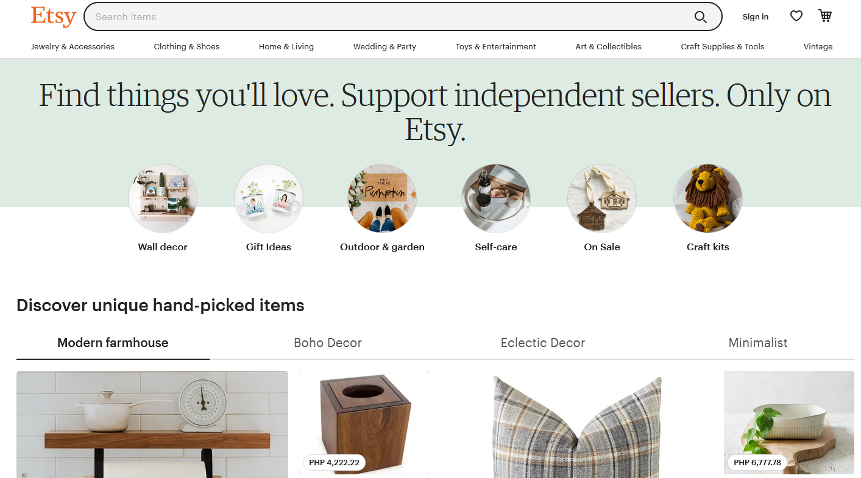Switch to the Eclectic Decor tab
This screenshot has height=478, width=861.
click(542, 343)
